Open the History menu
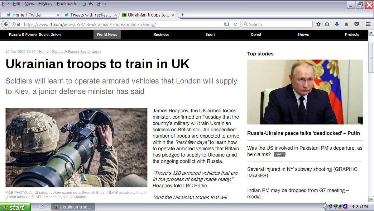374x211 pixels. pyautogui.click(x=46, y=4)
